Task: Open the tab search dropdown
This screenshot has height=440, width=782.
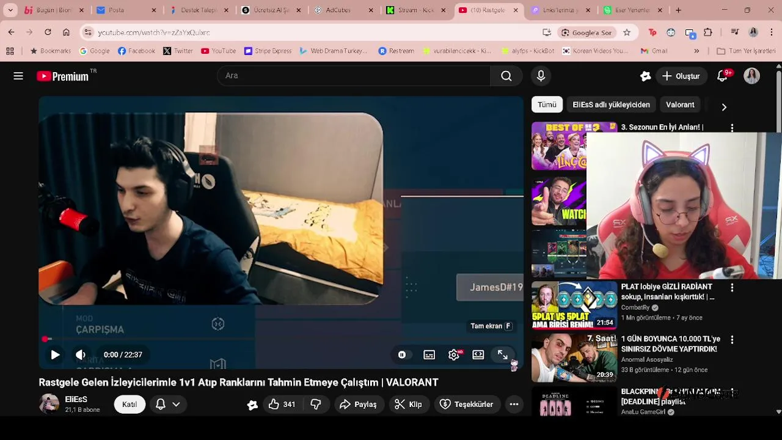Action: click(x=10, y=10)
